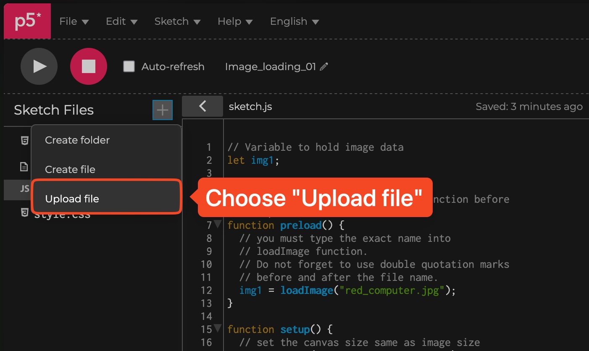Select Create file option
This screenshot has height=351, width=589.
pos(70,170)
